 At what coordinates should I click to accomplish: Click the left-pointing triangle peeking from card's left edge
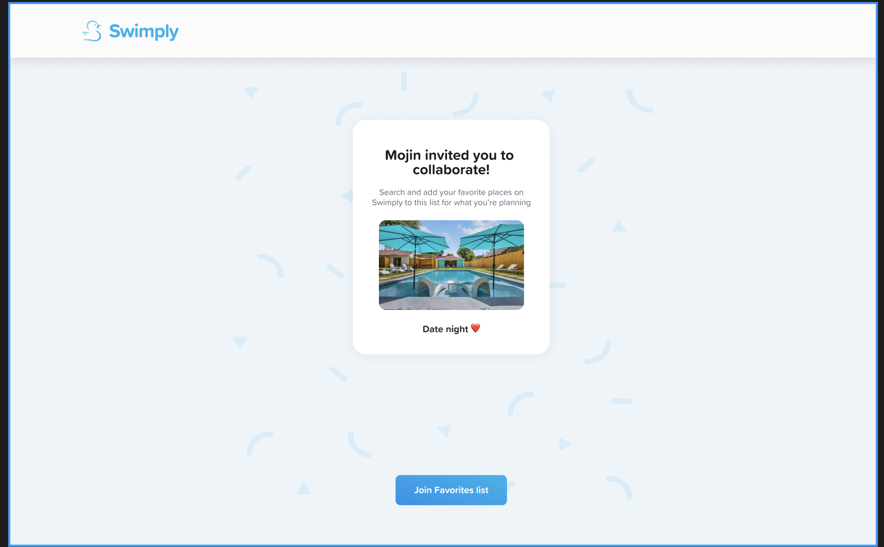coord(347,196)
